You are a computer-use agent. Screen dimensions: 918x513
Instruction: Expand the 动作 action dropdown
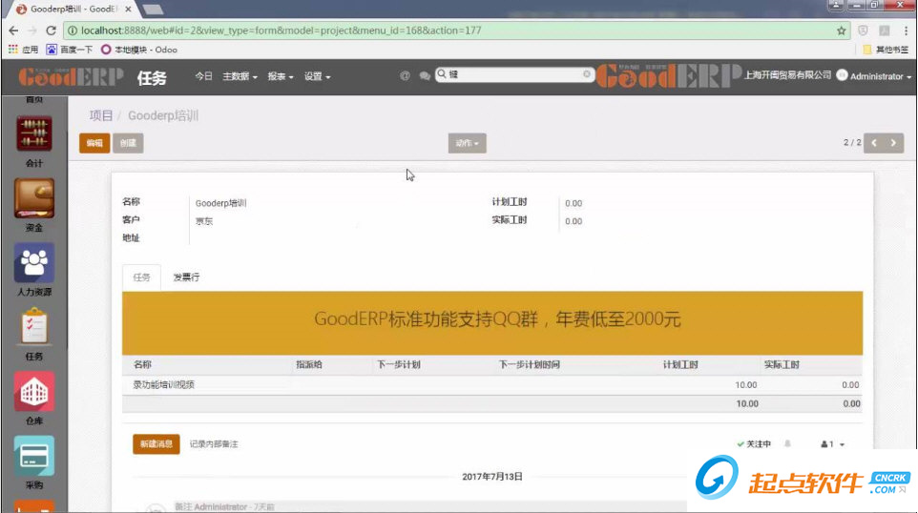[467, 143]
